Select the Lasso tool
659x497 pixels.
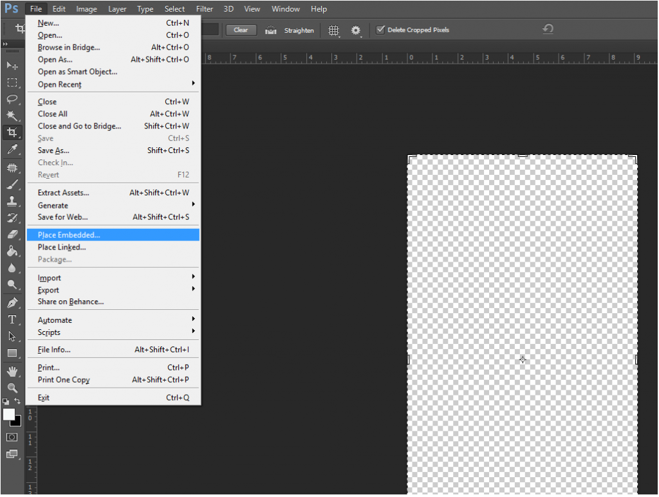tap(12, 99)
